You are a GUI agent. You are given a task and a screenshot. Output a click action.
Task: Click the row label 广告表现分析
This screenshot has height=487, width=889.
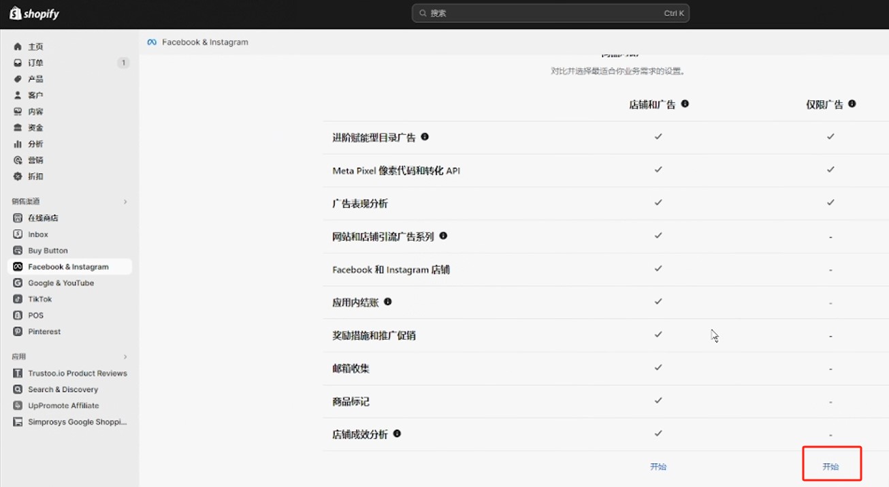[360, 204]
